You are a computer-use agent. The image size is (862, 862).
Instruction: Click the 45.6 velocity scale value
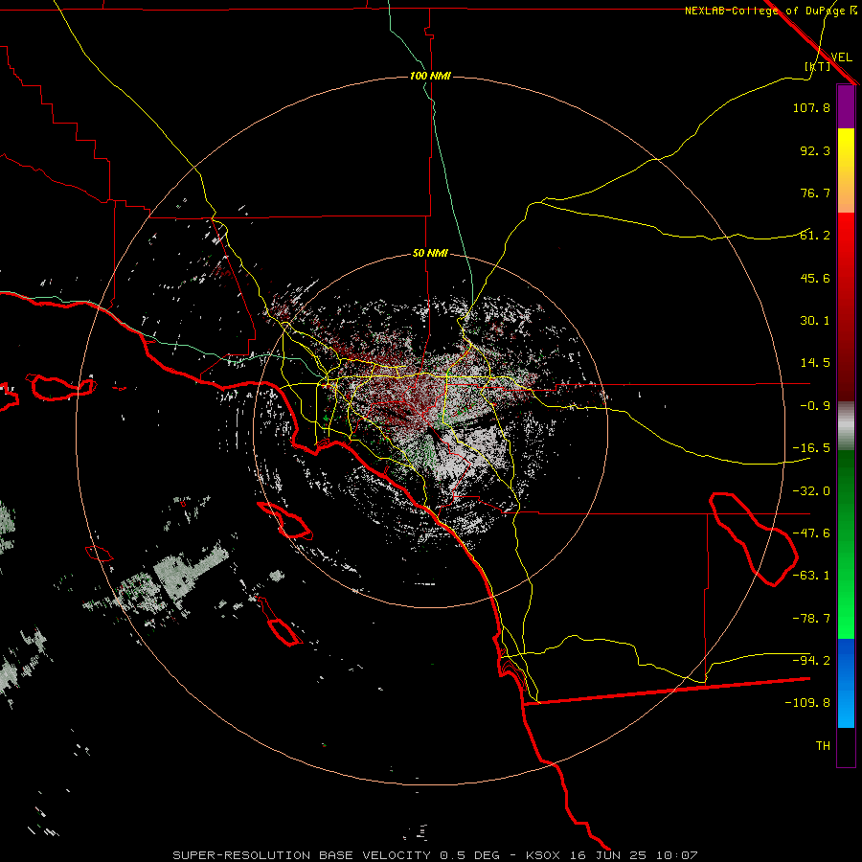(x=815, y=278)
